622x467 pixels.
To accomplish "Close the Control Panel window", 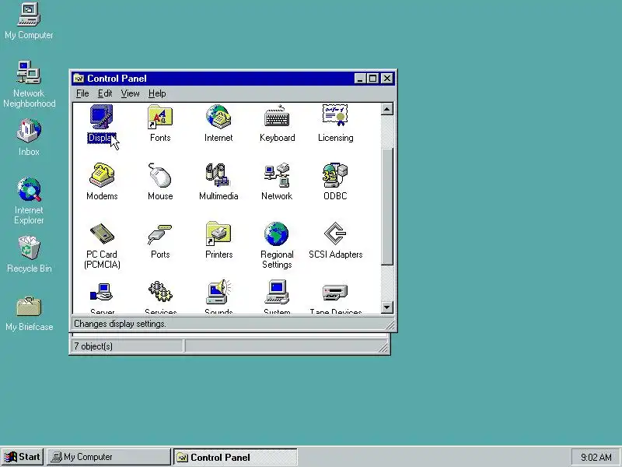I will [x=387, y=79].
